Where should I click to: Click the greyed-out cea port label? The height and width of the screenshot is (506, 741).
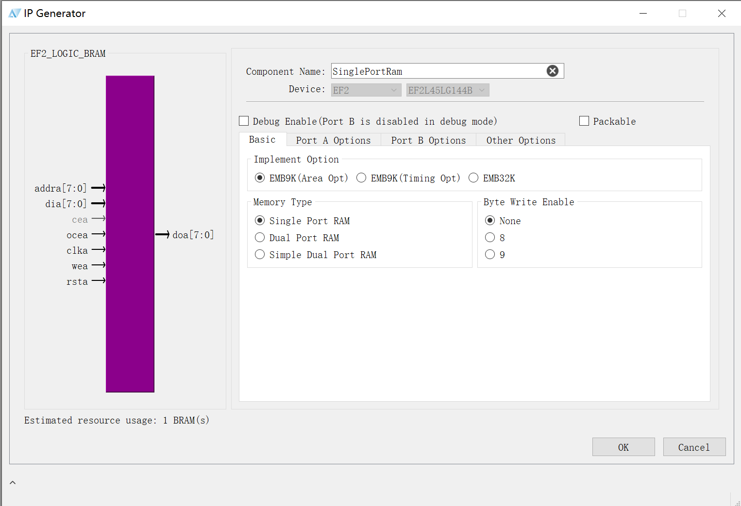pyautogui.click(x=80, y=220)
